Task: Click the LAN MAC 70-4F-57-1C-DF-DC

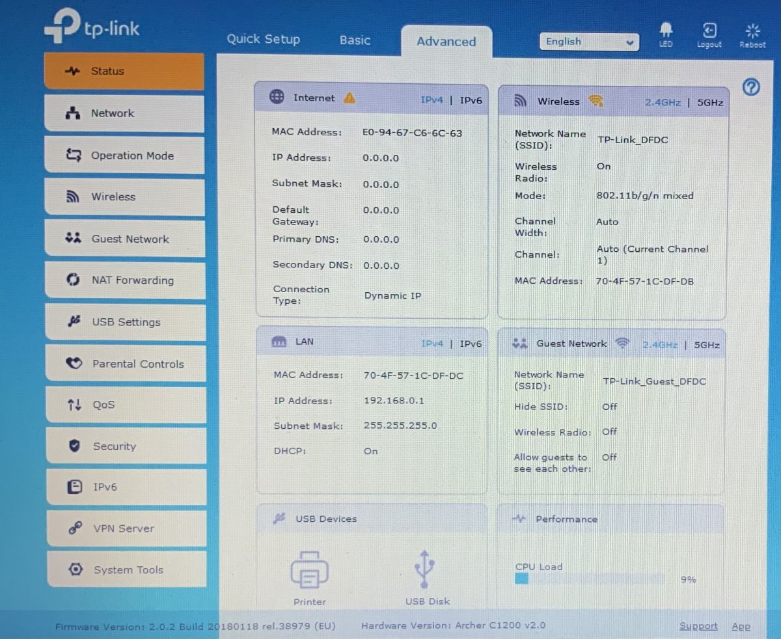Action: click(x=413, y=375)
